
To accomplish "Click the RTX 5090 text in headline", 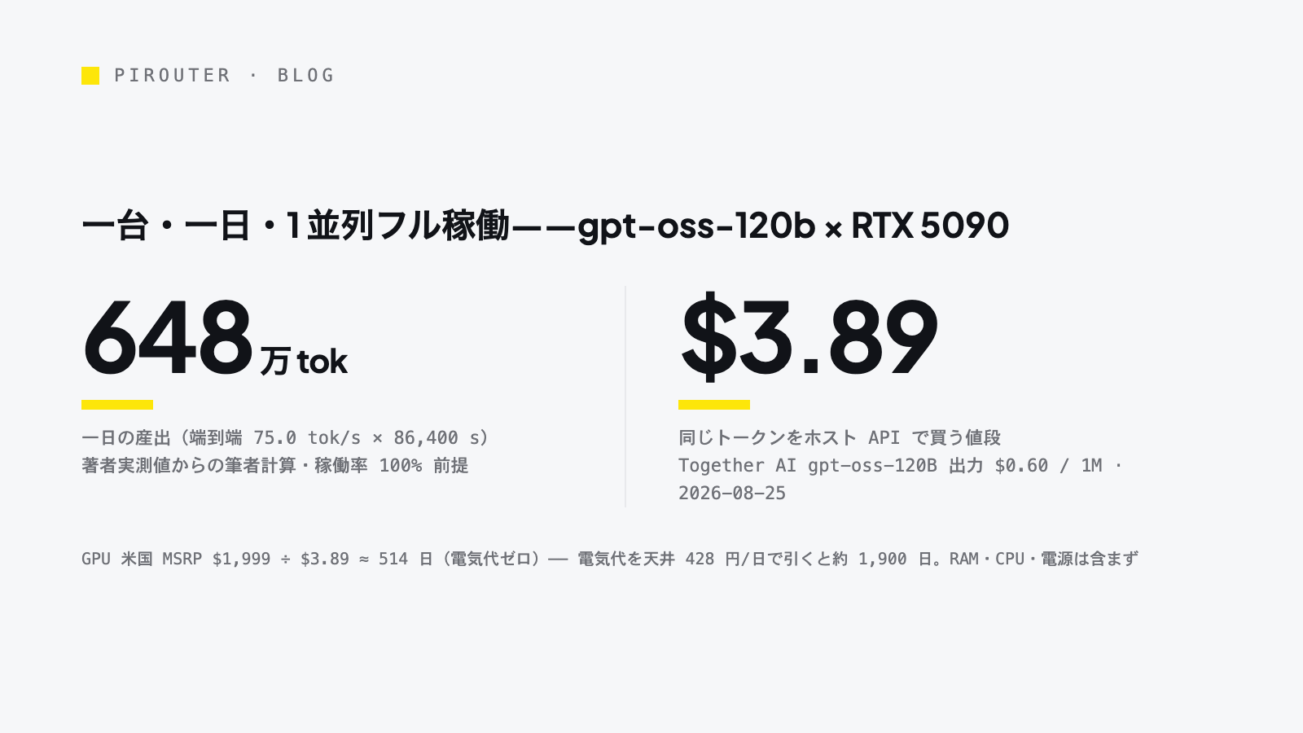I will point(930,226).
